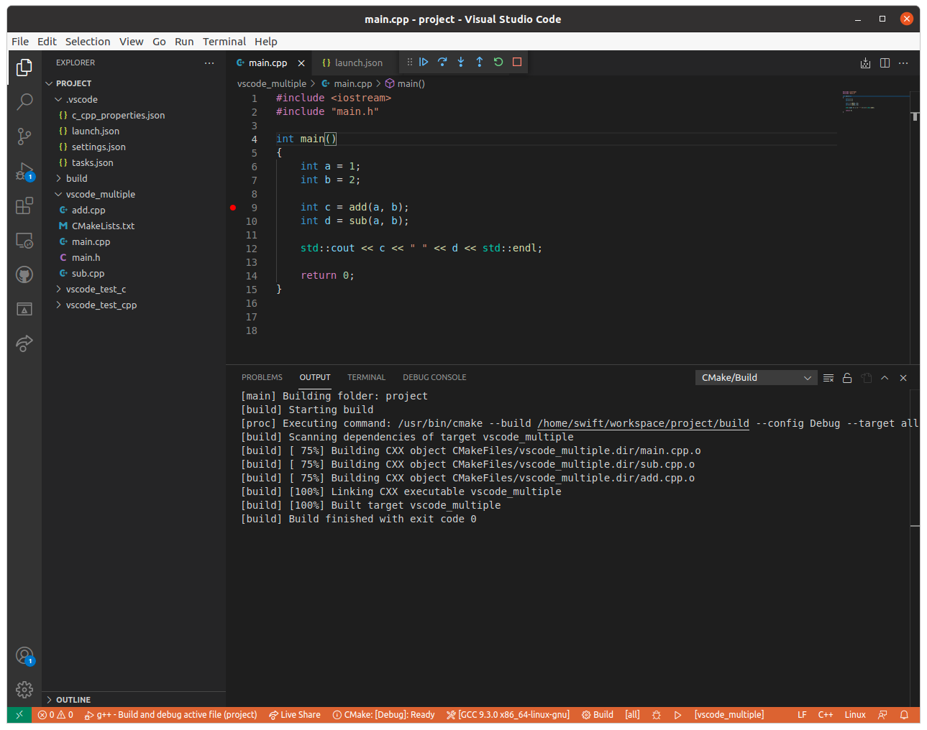The width and height of the screenshot is (927, 730).
Task: Toggle the breakpoint on line 9
Action: pos(233,208)
